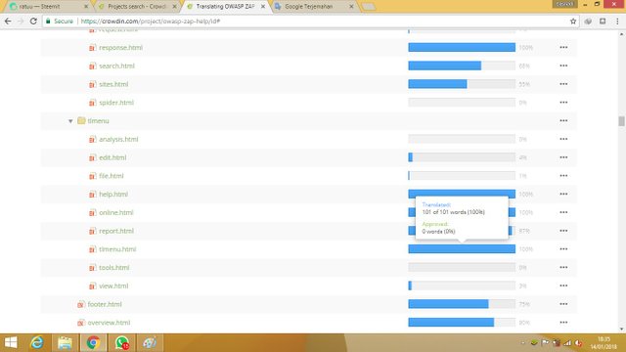
Task: Click the file icon beside help.html
Action: 92,195
